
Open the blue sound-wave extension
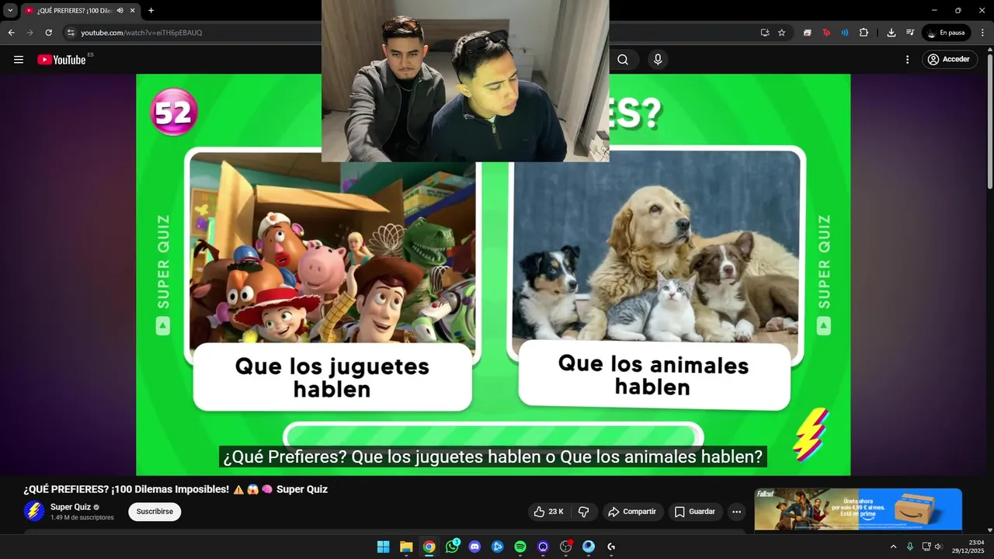tap(845, 33)
